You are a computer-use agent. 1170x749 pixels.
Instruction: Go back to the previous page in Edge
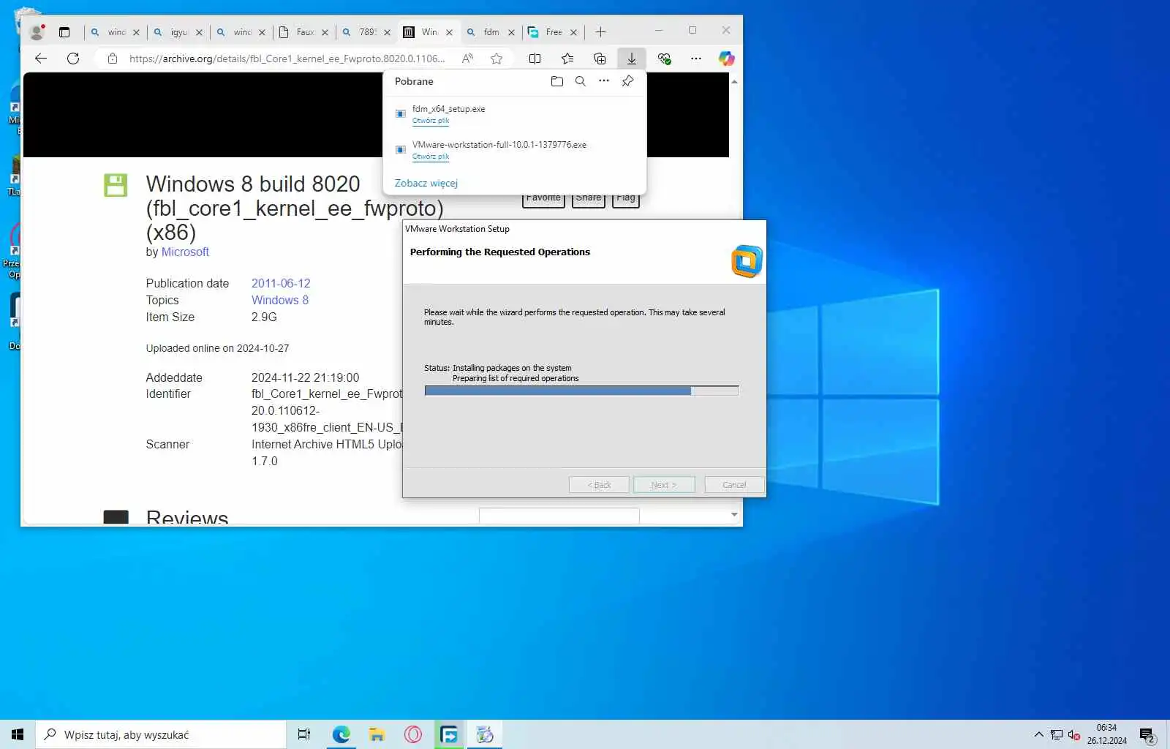(x=41, y=59)
